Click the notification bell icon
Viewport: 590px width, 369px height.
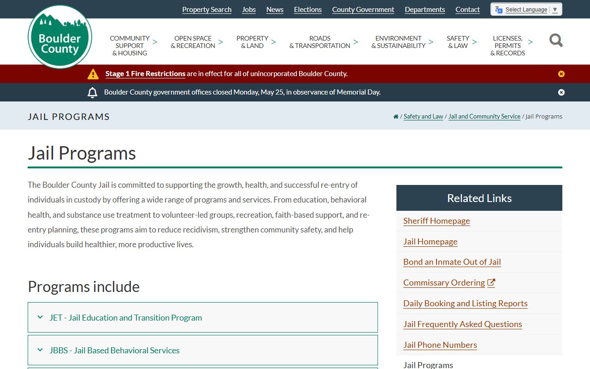tap(92, 92)
